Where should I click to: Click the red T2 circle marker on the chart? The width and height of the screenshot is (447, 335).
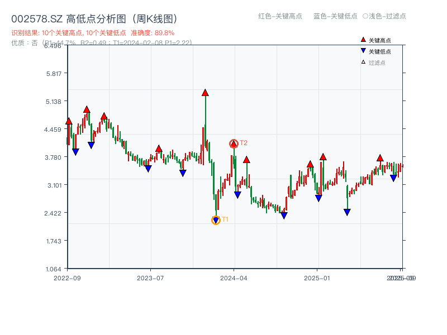[x=233, y=143]
